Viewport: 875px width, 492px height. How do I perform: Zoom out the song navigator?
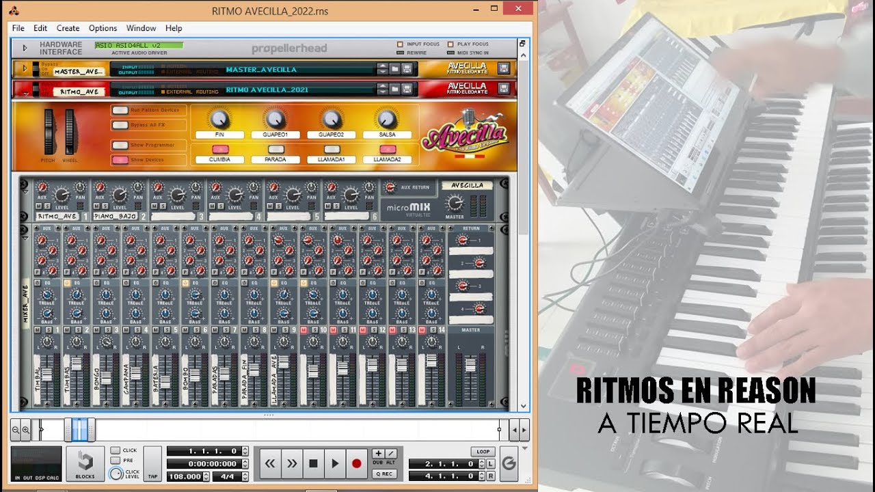coord(16,430)
